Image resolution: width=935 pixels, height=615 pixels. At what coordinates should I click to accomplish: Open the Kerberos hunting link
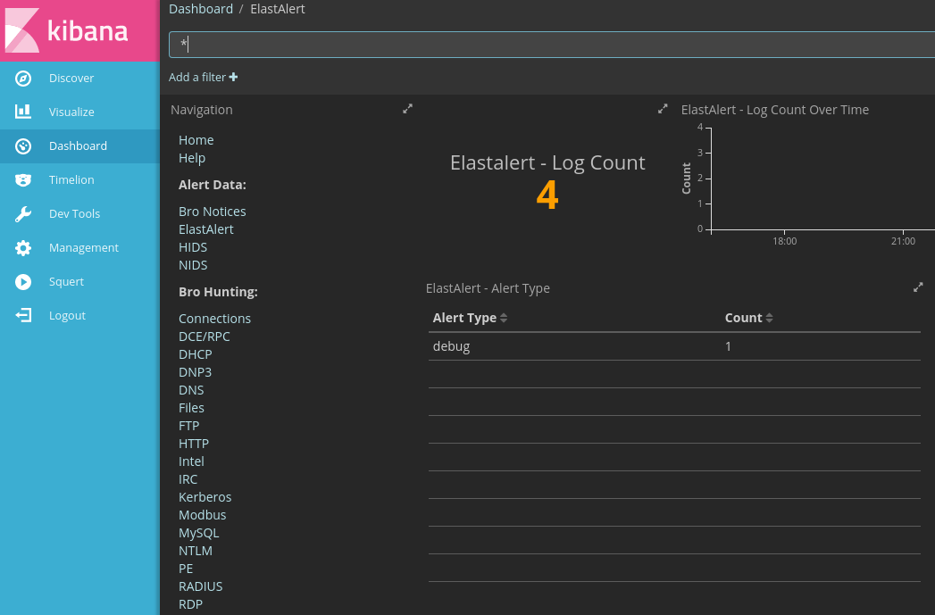click(205, 497)
